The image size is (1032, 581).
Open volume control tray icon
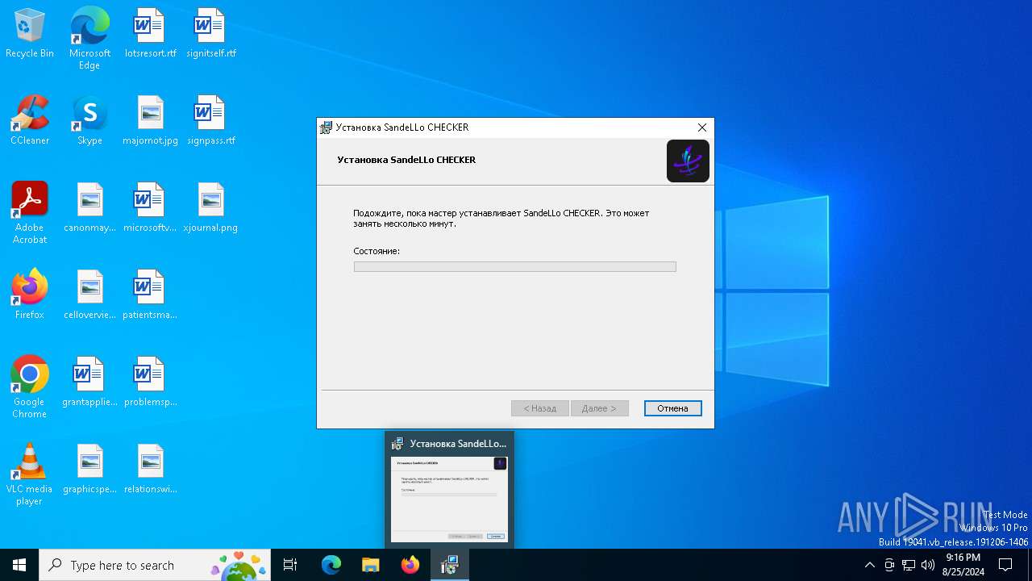pos(928,565)
